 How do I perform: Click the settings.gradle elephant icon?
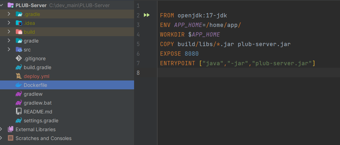[19, 121]
